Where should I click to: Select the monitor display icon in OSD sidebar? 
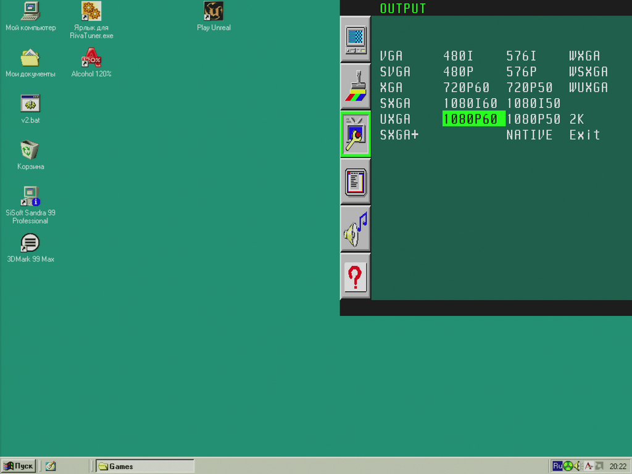coord(355,40)
